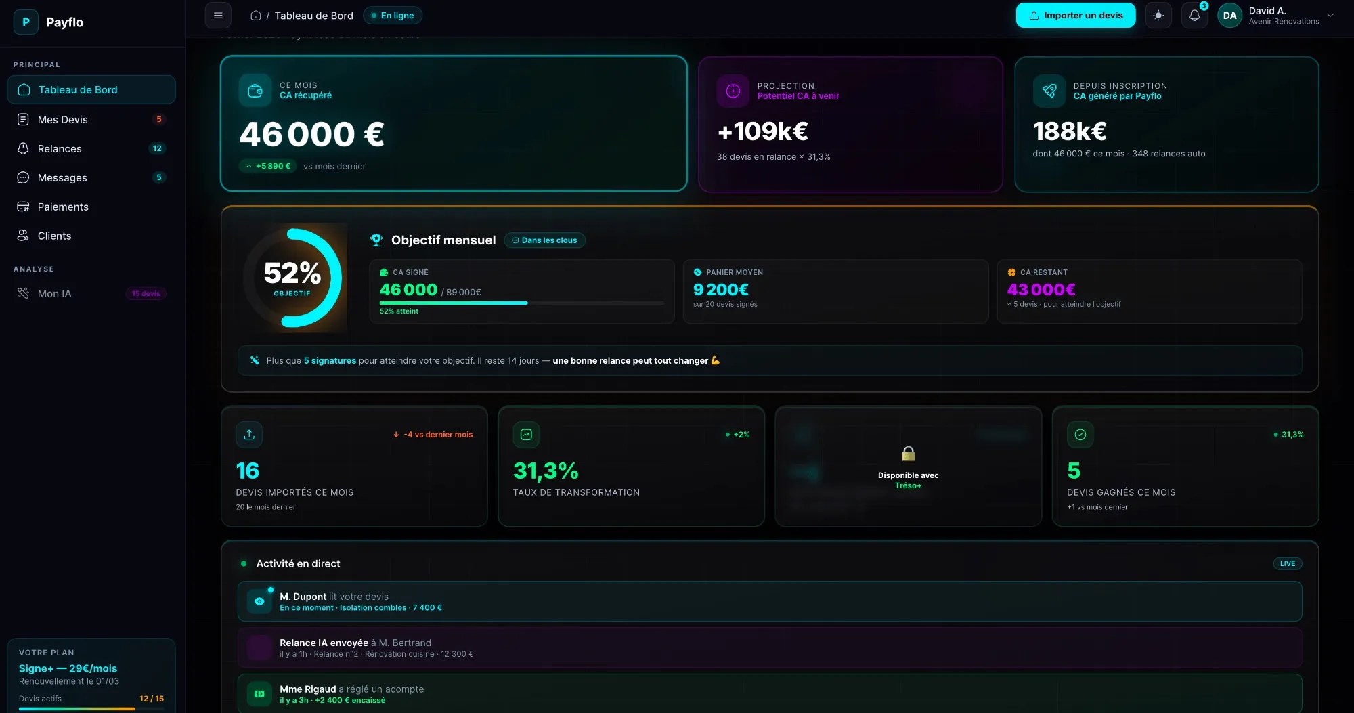Open the Paiements section icon
1354x713 pixels.
tap(23, 207)
